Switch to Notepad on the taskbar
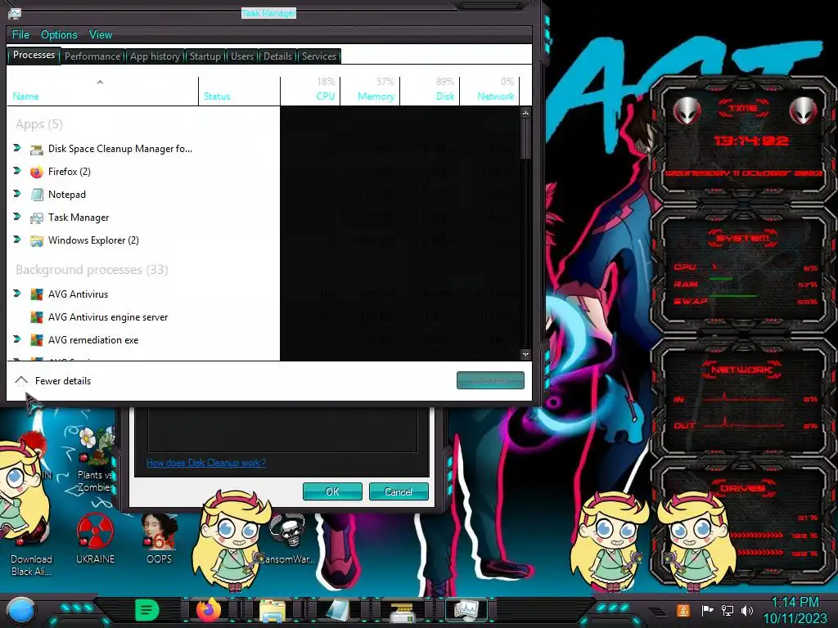Screen dimensions: 838x628 click(x=338, y=610)
